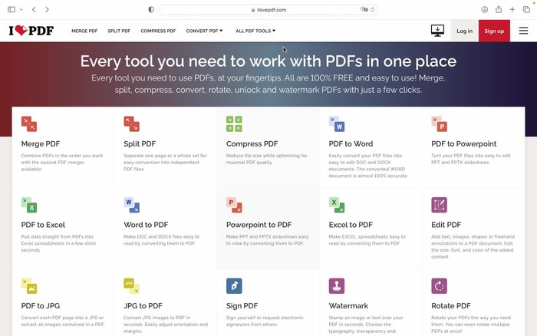This screenshot has width=537, height=336.
Task: Select the Edit PDF purple icon
Action: (x=440, y=205)
